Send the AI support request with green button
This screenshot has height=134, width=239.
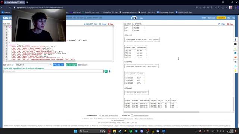106,71
